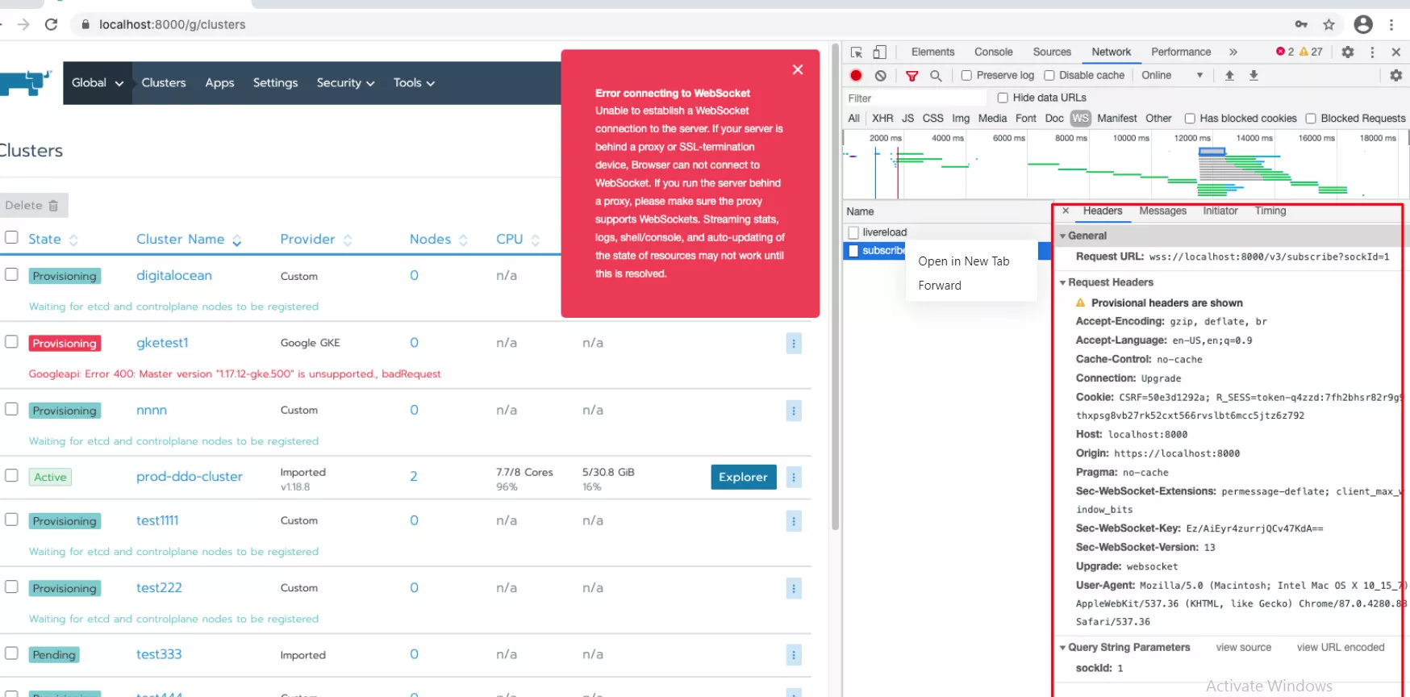Open the test1111 row actions menu
Viewport: 1410px width, 697px height.
point(794,521)
